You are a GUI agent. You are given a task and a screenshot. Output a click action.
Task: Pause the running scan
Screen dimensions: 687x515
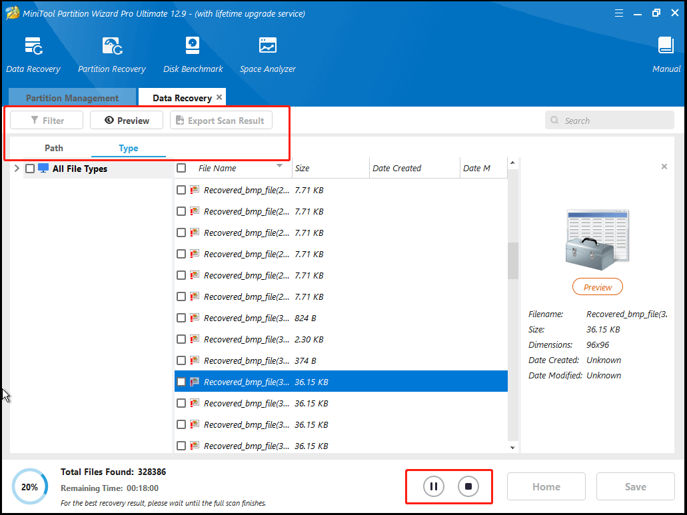433,486
